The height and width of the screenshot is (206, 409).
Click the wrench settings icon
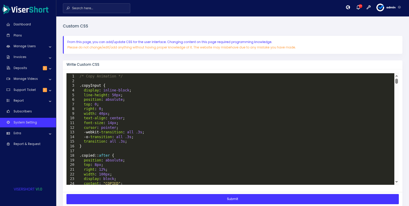point(369,7)
